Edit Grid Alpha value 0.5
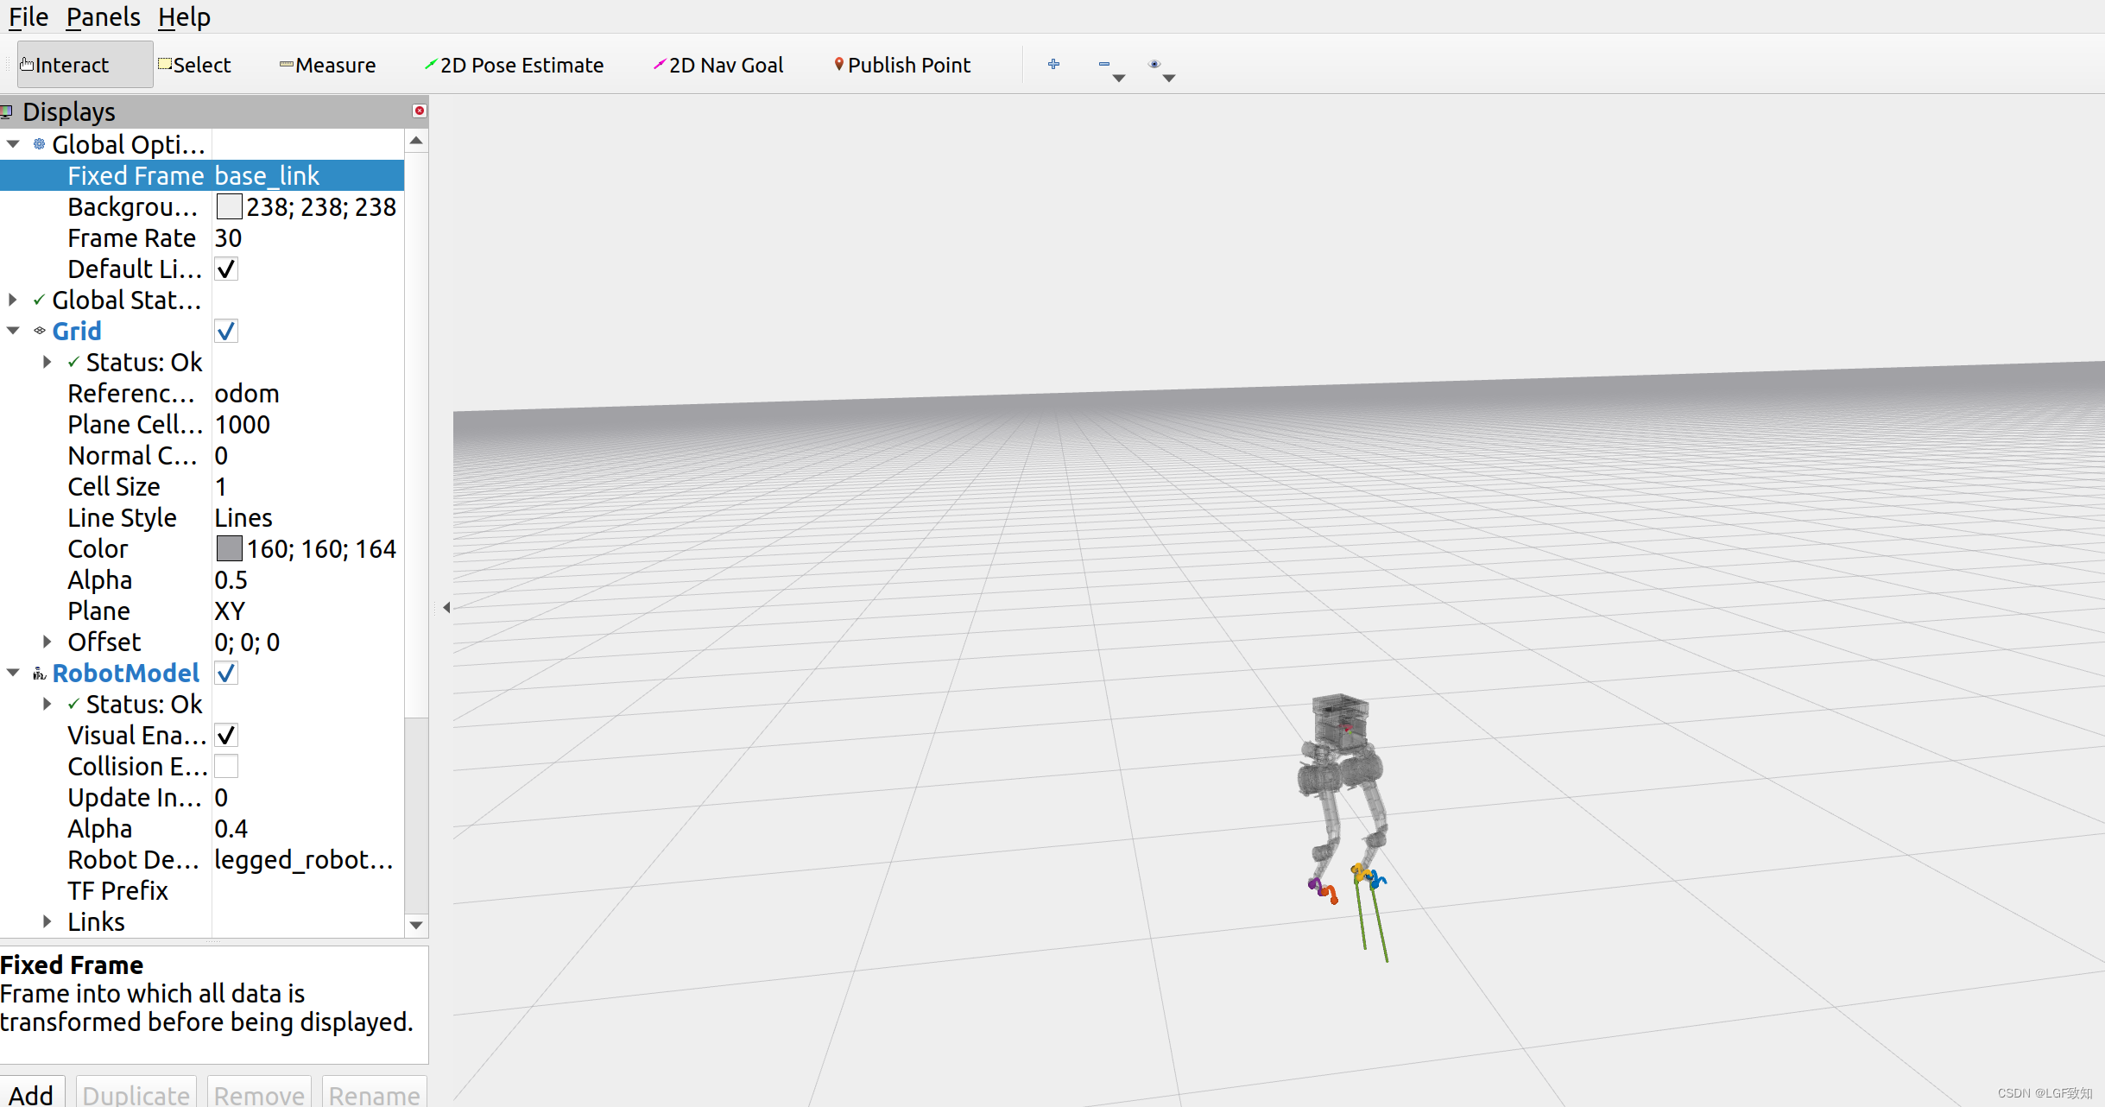The width and height of the screenshot is (2105, 1107). point(308,580)
